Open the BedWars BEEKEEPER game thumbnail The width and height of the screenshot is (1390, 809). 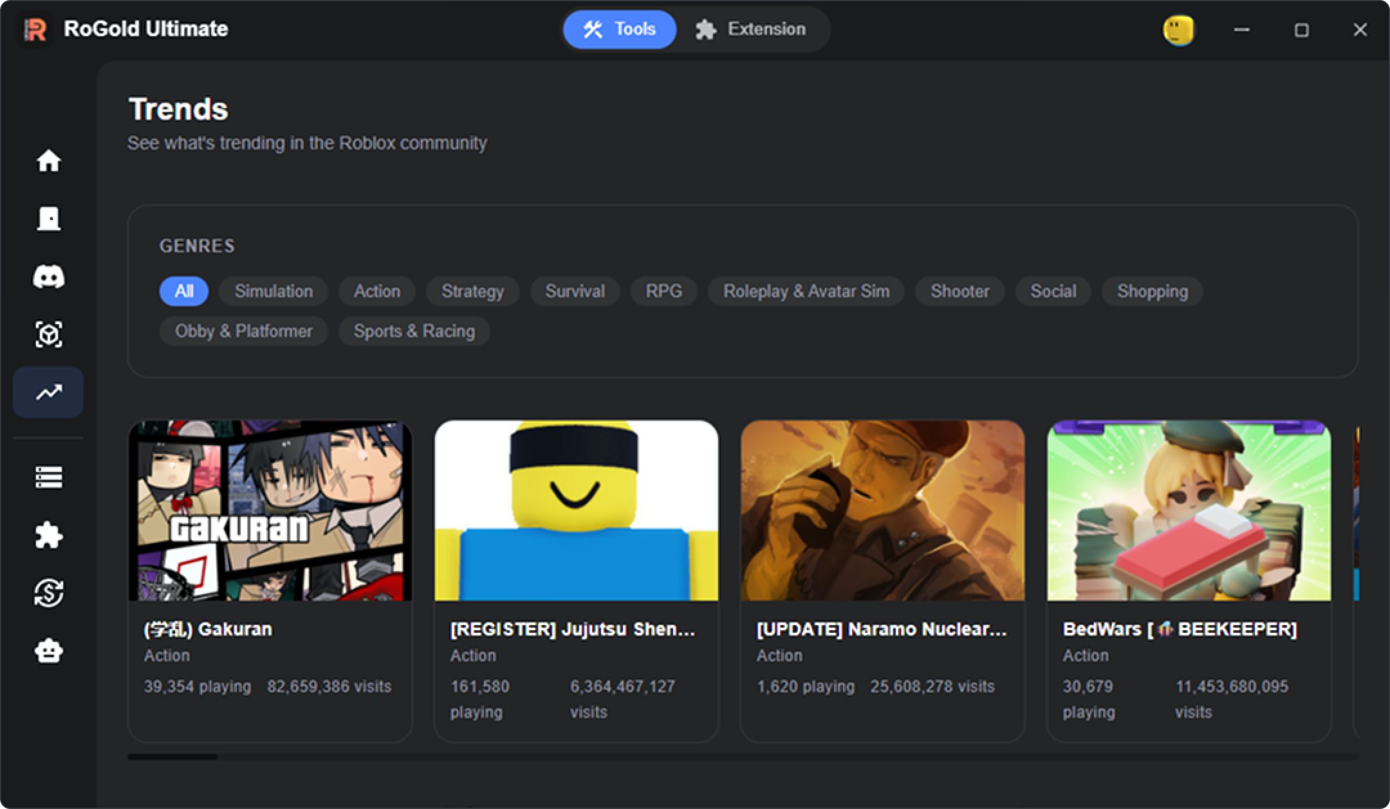click(1189, 511)
